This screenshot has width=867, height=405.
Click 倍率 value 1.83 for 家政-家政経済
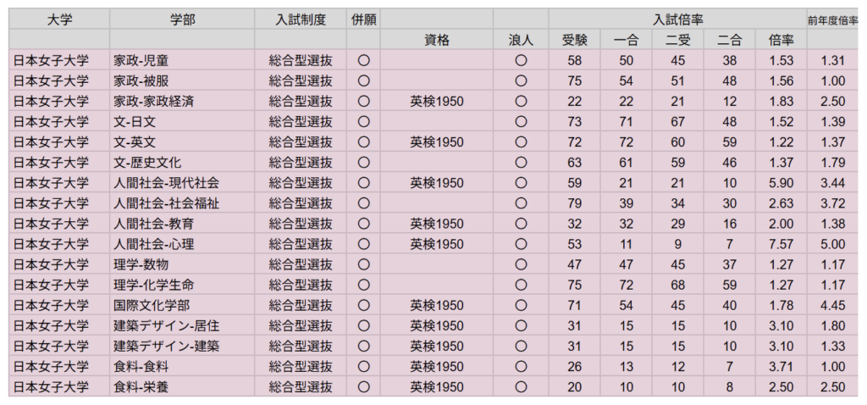(781, 102)
